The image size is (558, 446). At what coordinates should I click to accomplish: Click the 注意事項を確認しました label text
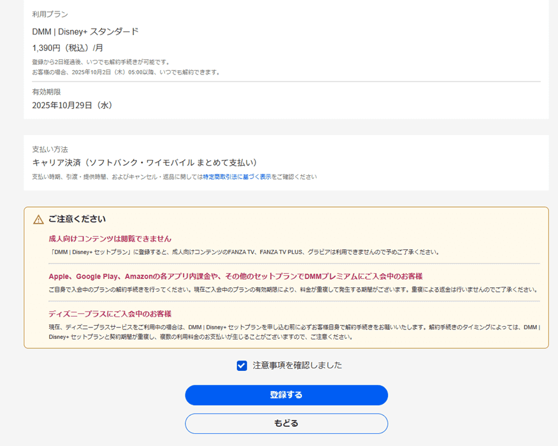click(x=297, y=366)
